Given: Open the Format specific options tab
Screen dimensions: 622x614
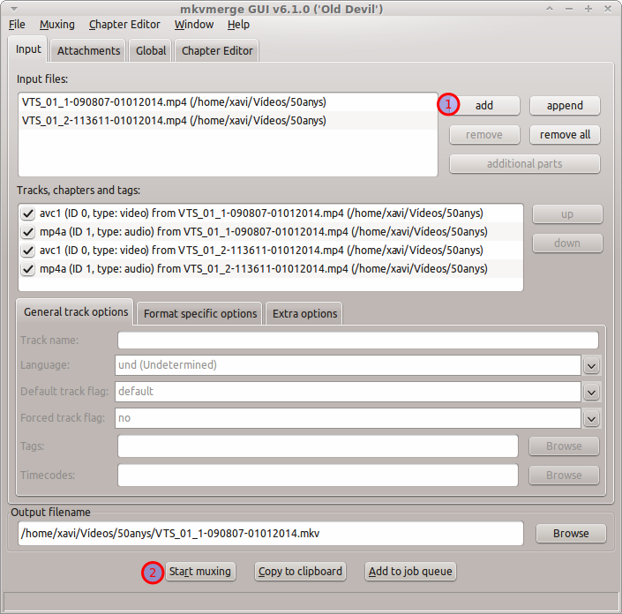Looking at the screenshot, I should (x=200, y=313).
